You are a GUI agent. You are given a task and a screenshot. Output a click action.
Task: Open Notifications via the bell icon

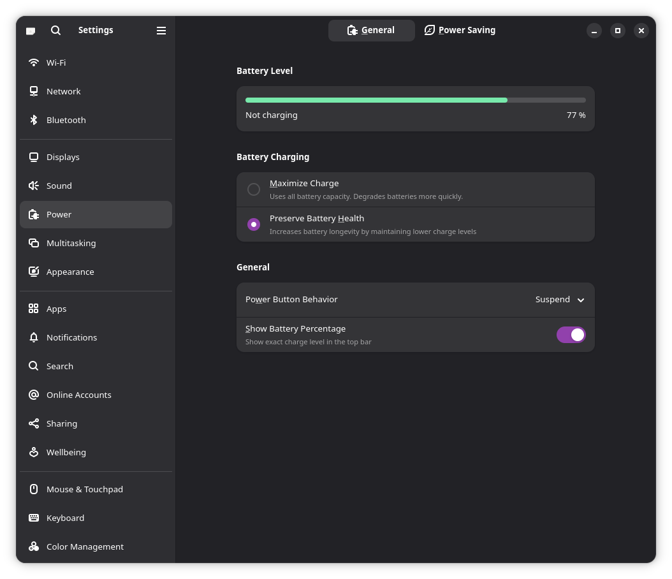click(x=34, y=337)
